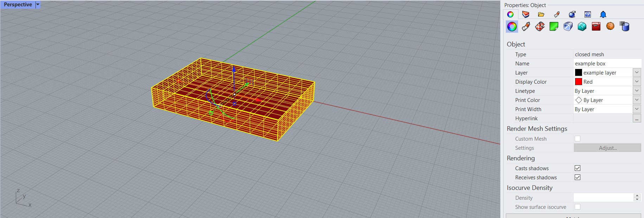Open the Help tab with question mark
Screen dimensions: 644x218
[x=587, y=14]
